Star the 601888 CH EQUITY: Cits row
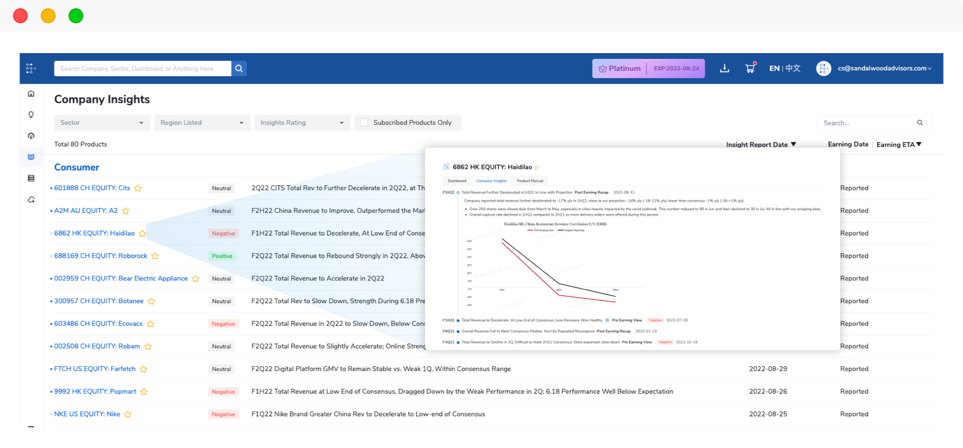963x448 pixels. [x=138, y=188]
